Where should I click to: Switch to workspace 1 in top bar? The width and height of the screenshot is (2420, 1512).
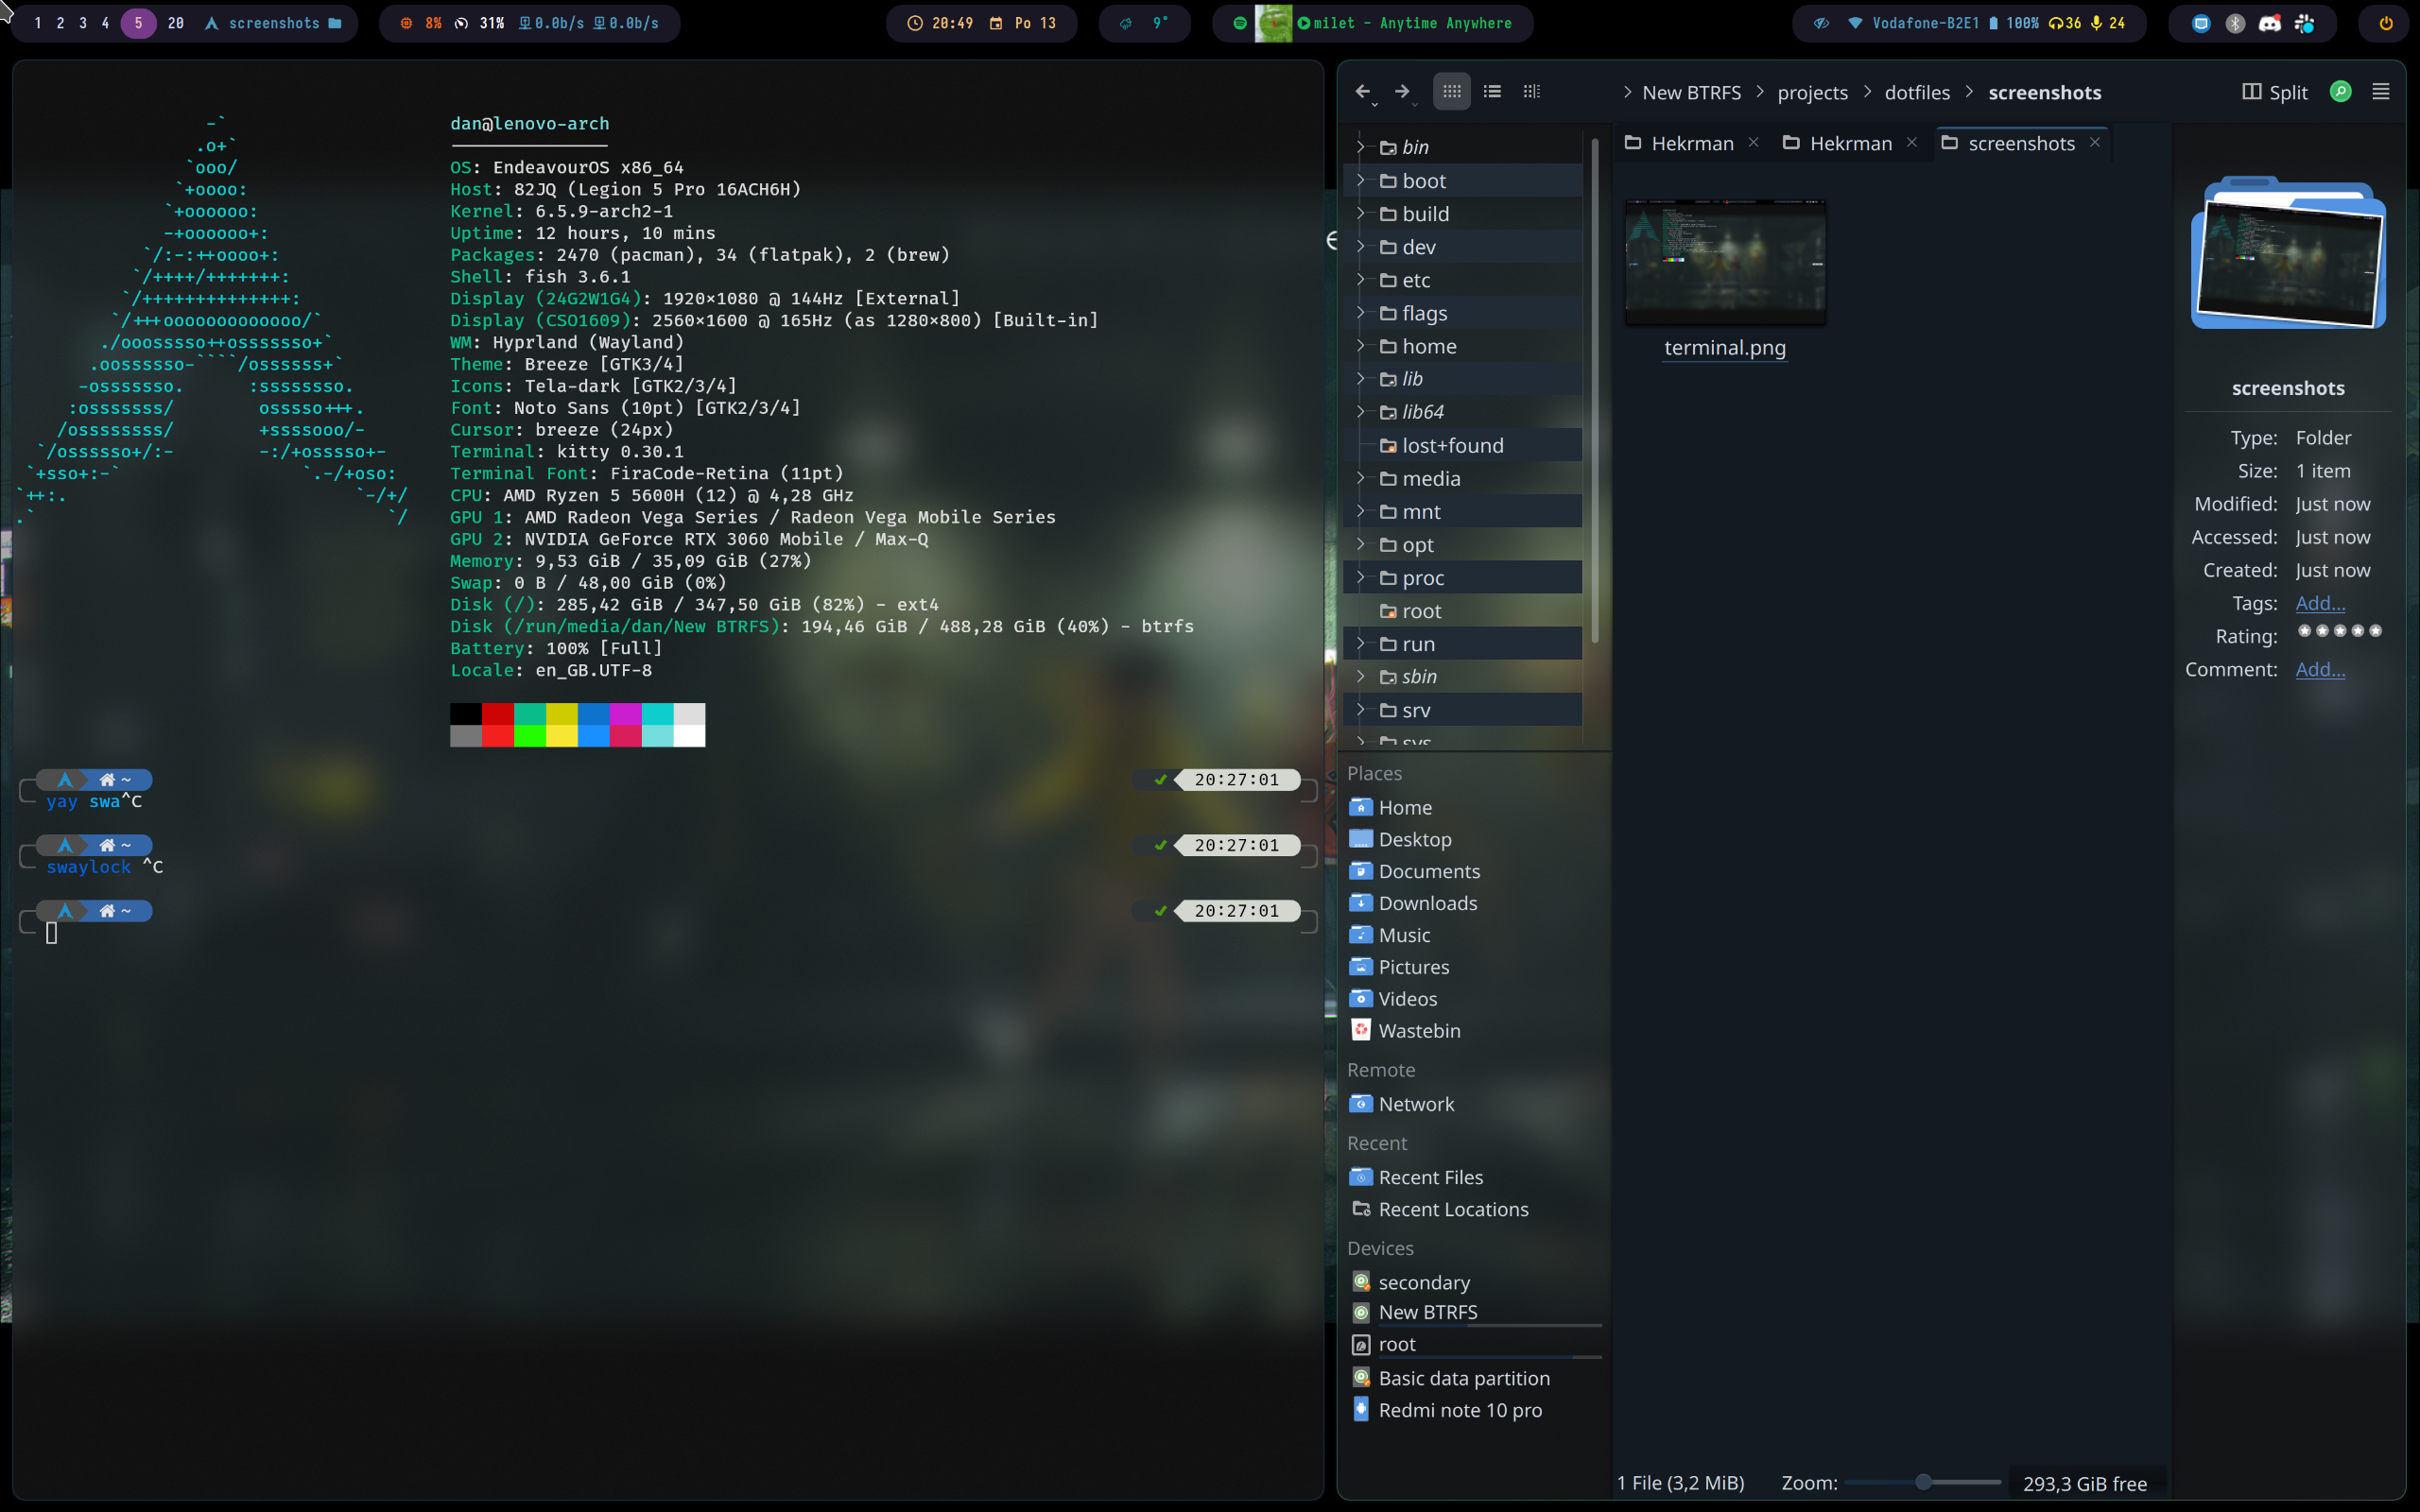tap(38, 23)
